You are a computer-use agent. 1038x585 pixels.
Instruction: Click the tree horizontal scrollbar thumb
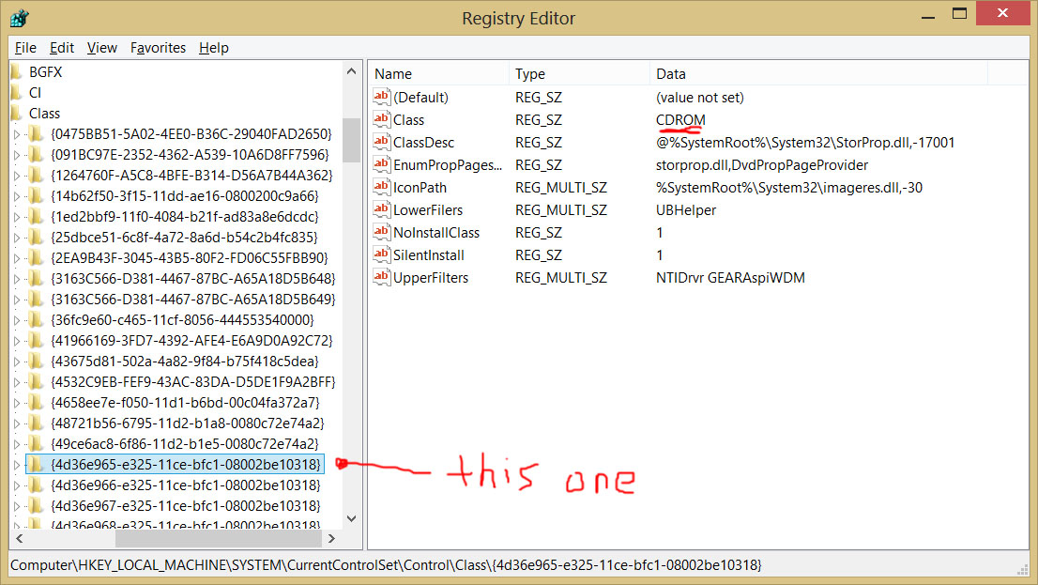[x=217, y=539]
